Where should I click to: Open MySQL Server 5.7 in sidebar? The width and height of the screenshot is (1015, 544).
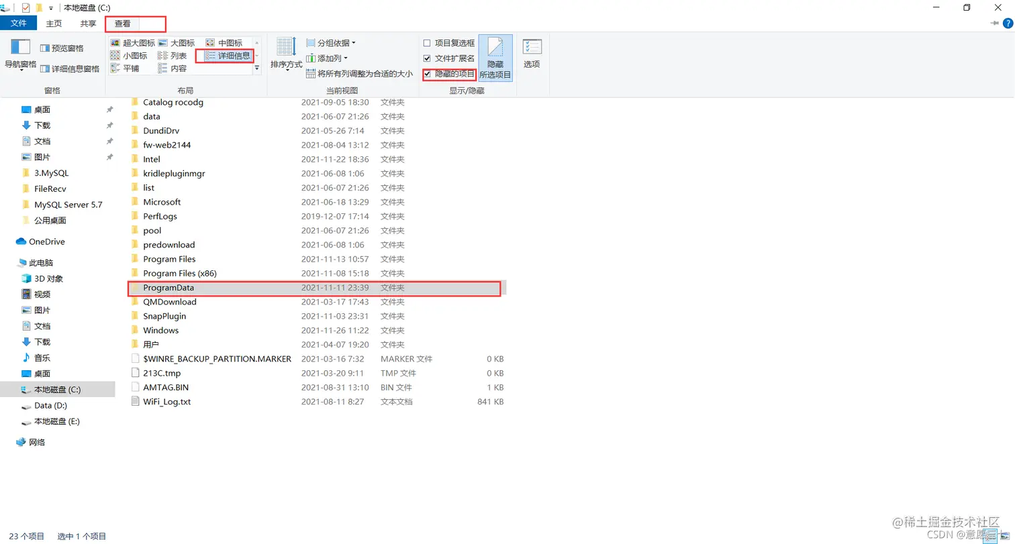pyautogui.click(x=68, y=205)
